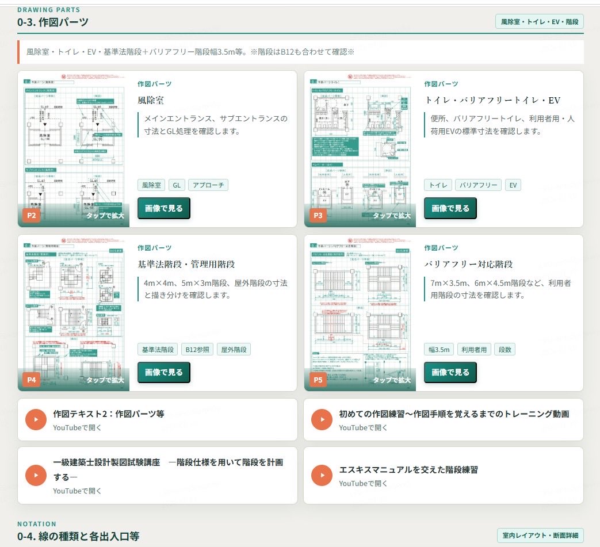Select the アプローチ tag chip
Screen dimensions: 600x547
point(208,185)
